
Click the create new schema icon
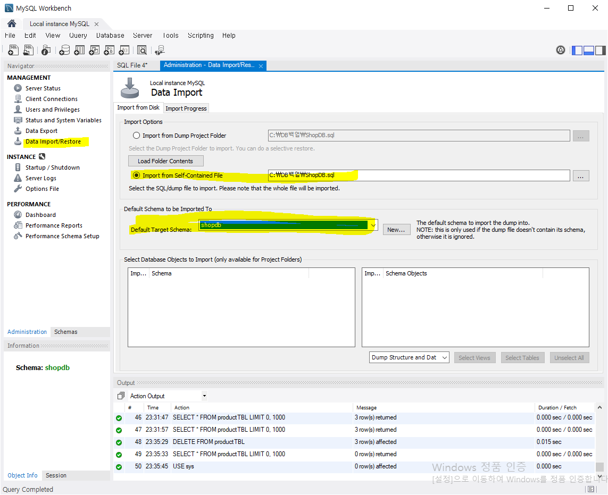point(64,50)
